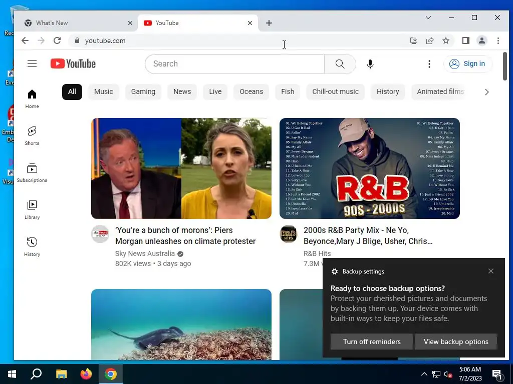Image resolution: width=513 pixels, height=384 pixels.
Task: Click the browser forward arrow
Action: [41, 40]
